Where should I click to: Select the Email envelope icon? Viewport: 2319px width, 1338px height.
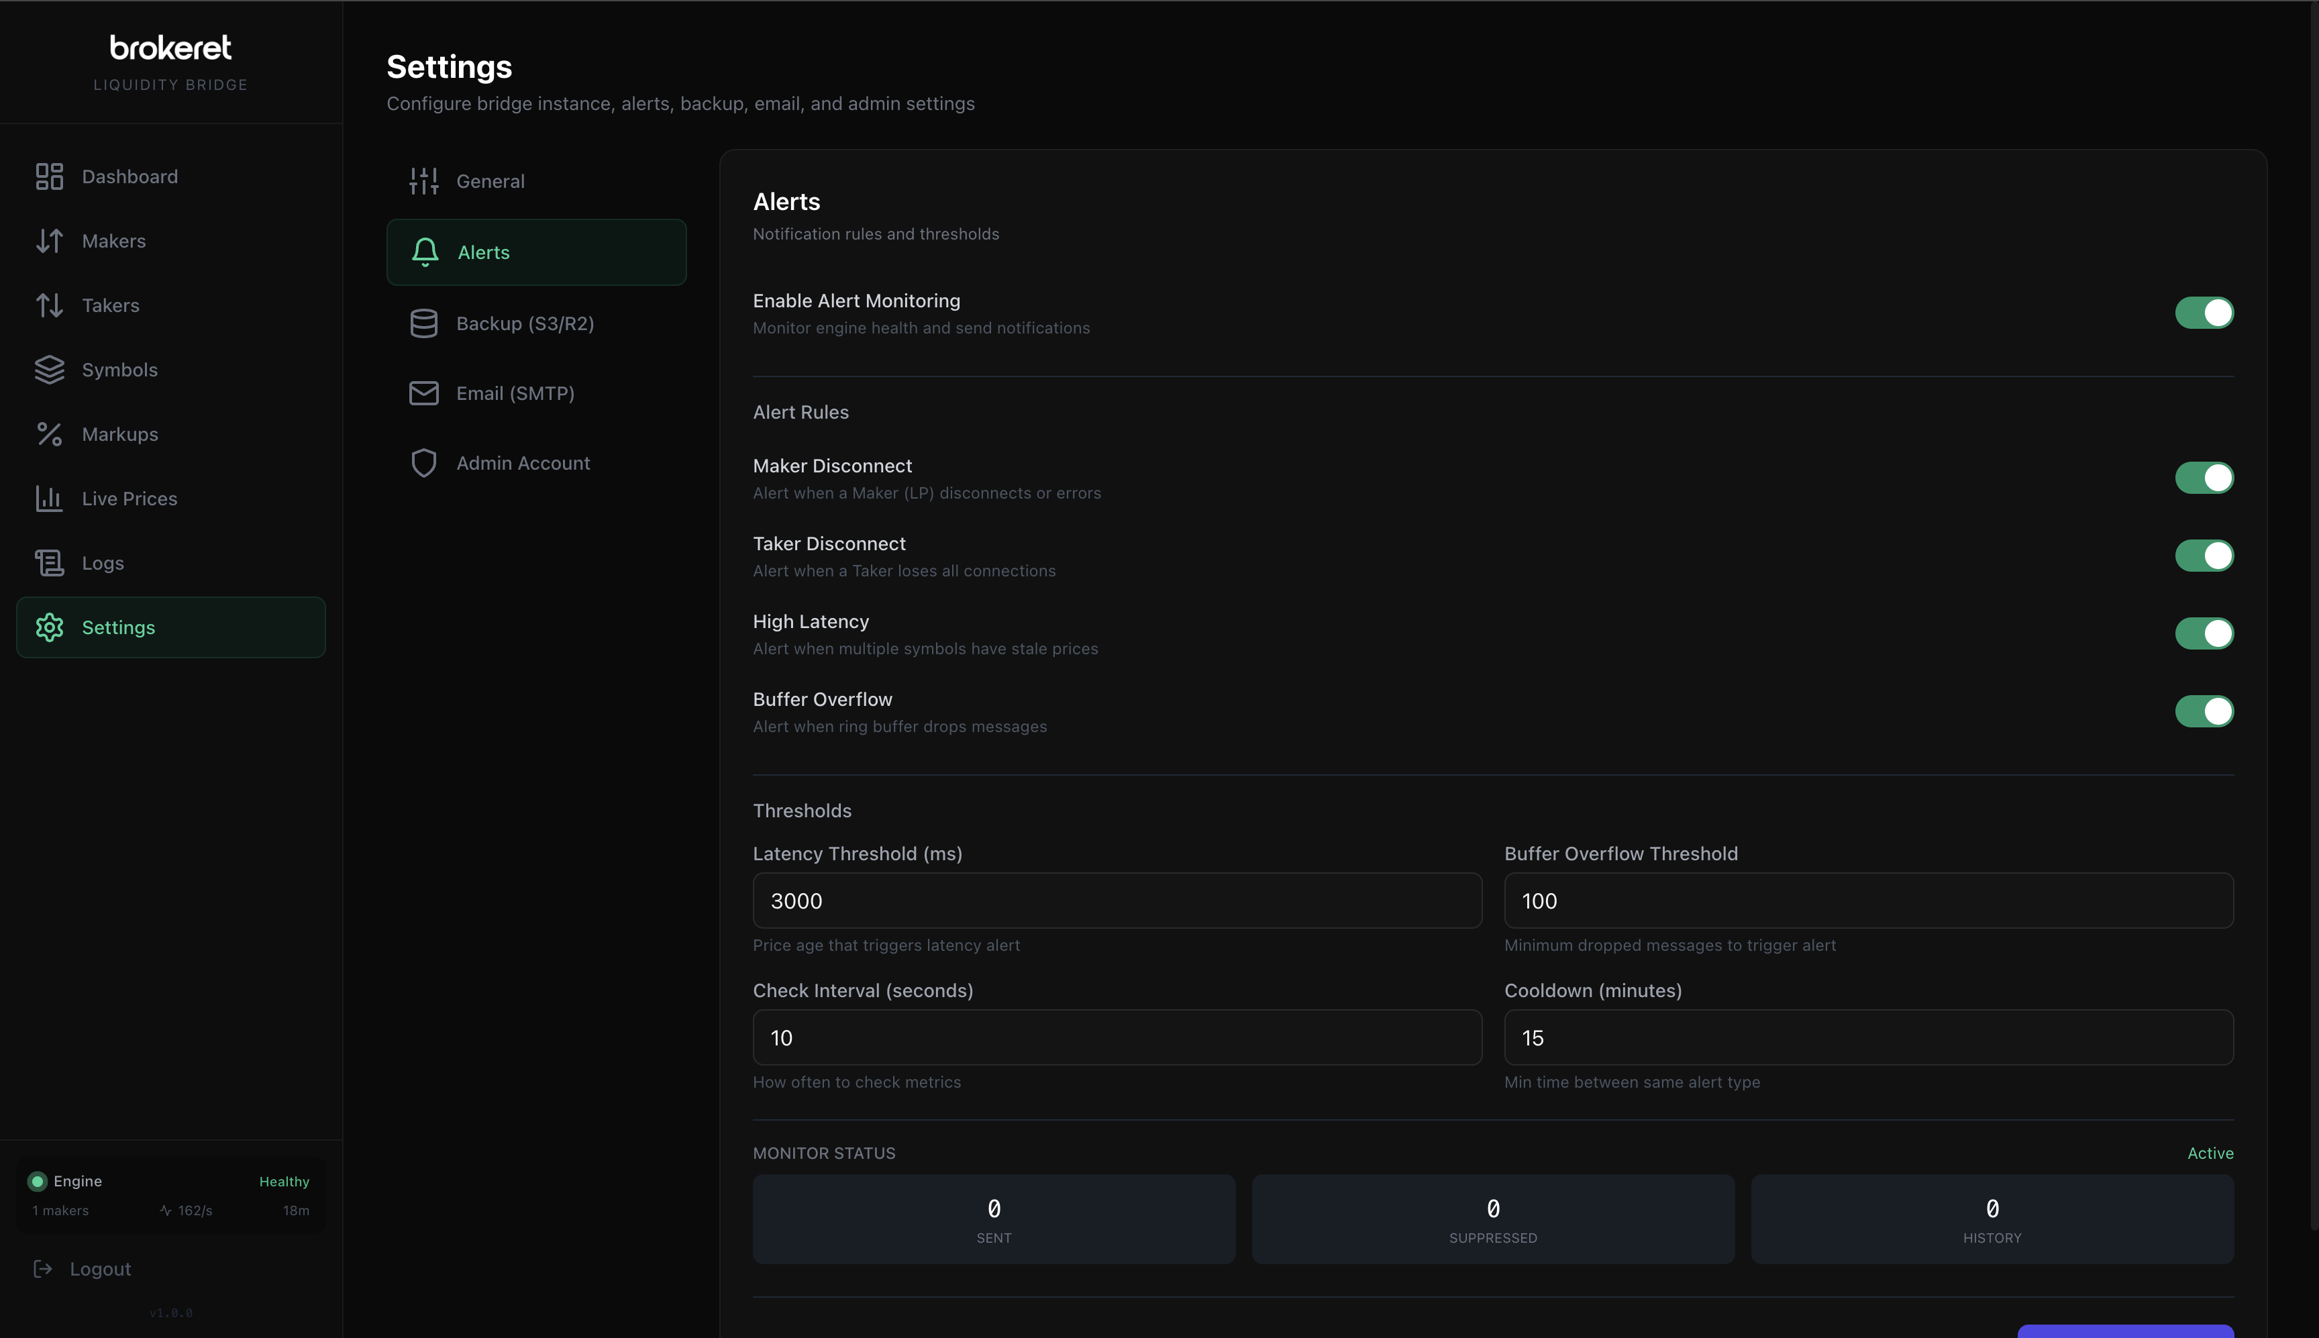(x=423, y=393)
